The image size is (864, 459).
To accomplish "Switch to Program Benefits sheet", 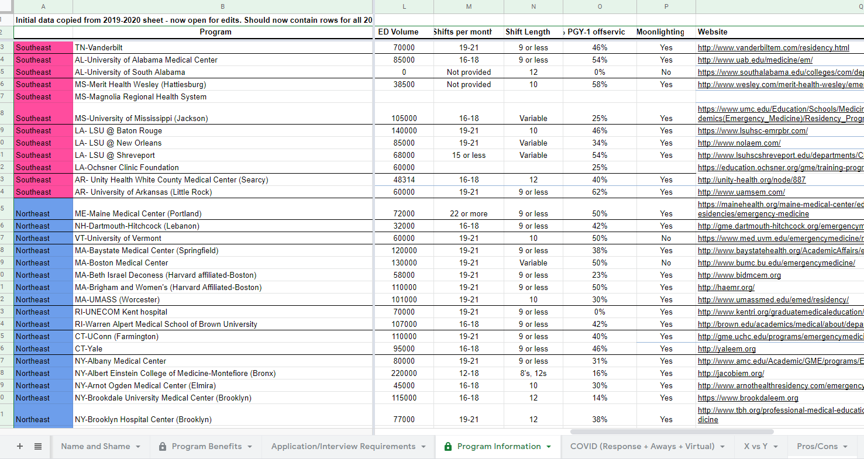I will tap(206, 446).
